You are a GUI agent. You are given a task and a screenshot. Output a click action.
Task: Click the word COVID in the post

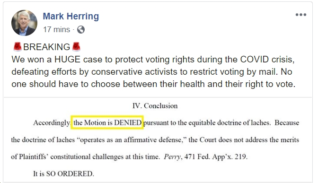254,60
